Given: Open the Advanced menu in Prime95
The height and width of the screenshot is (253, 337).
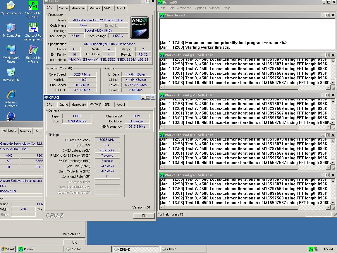Looking at the screenshot, I should click(184, 8).
